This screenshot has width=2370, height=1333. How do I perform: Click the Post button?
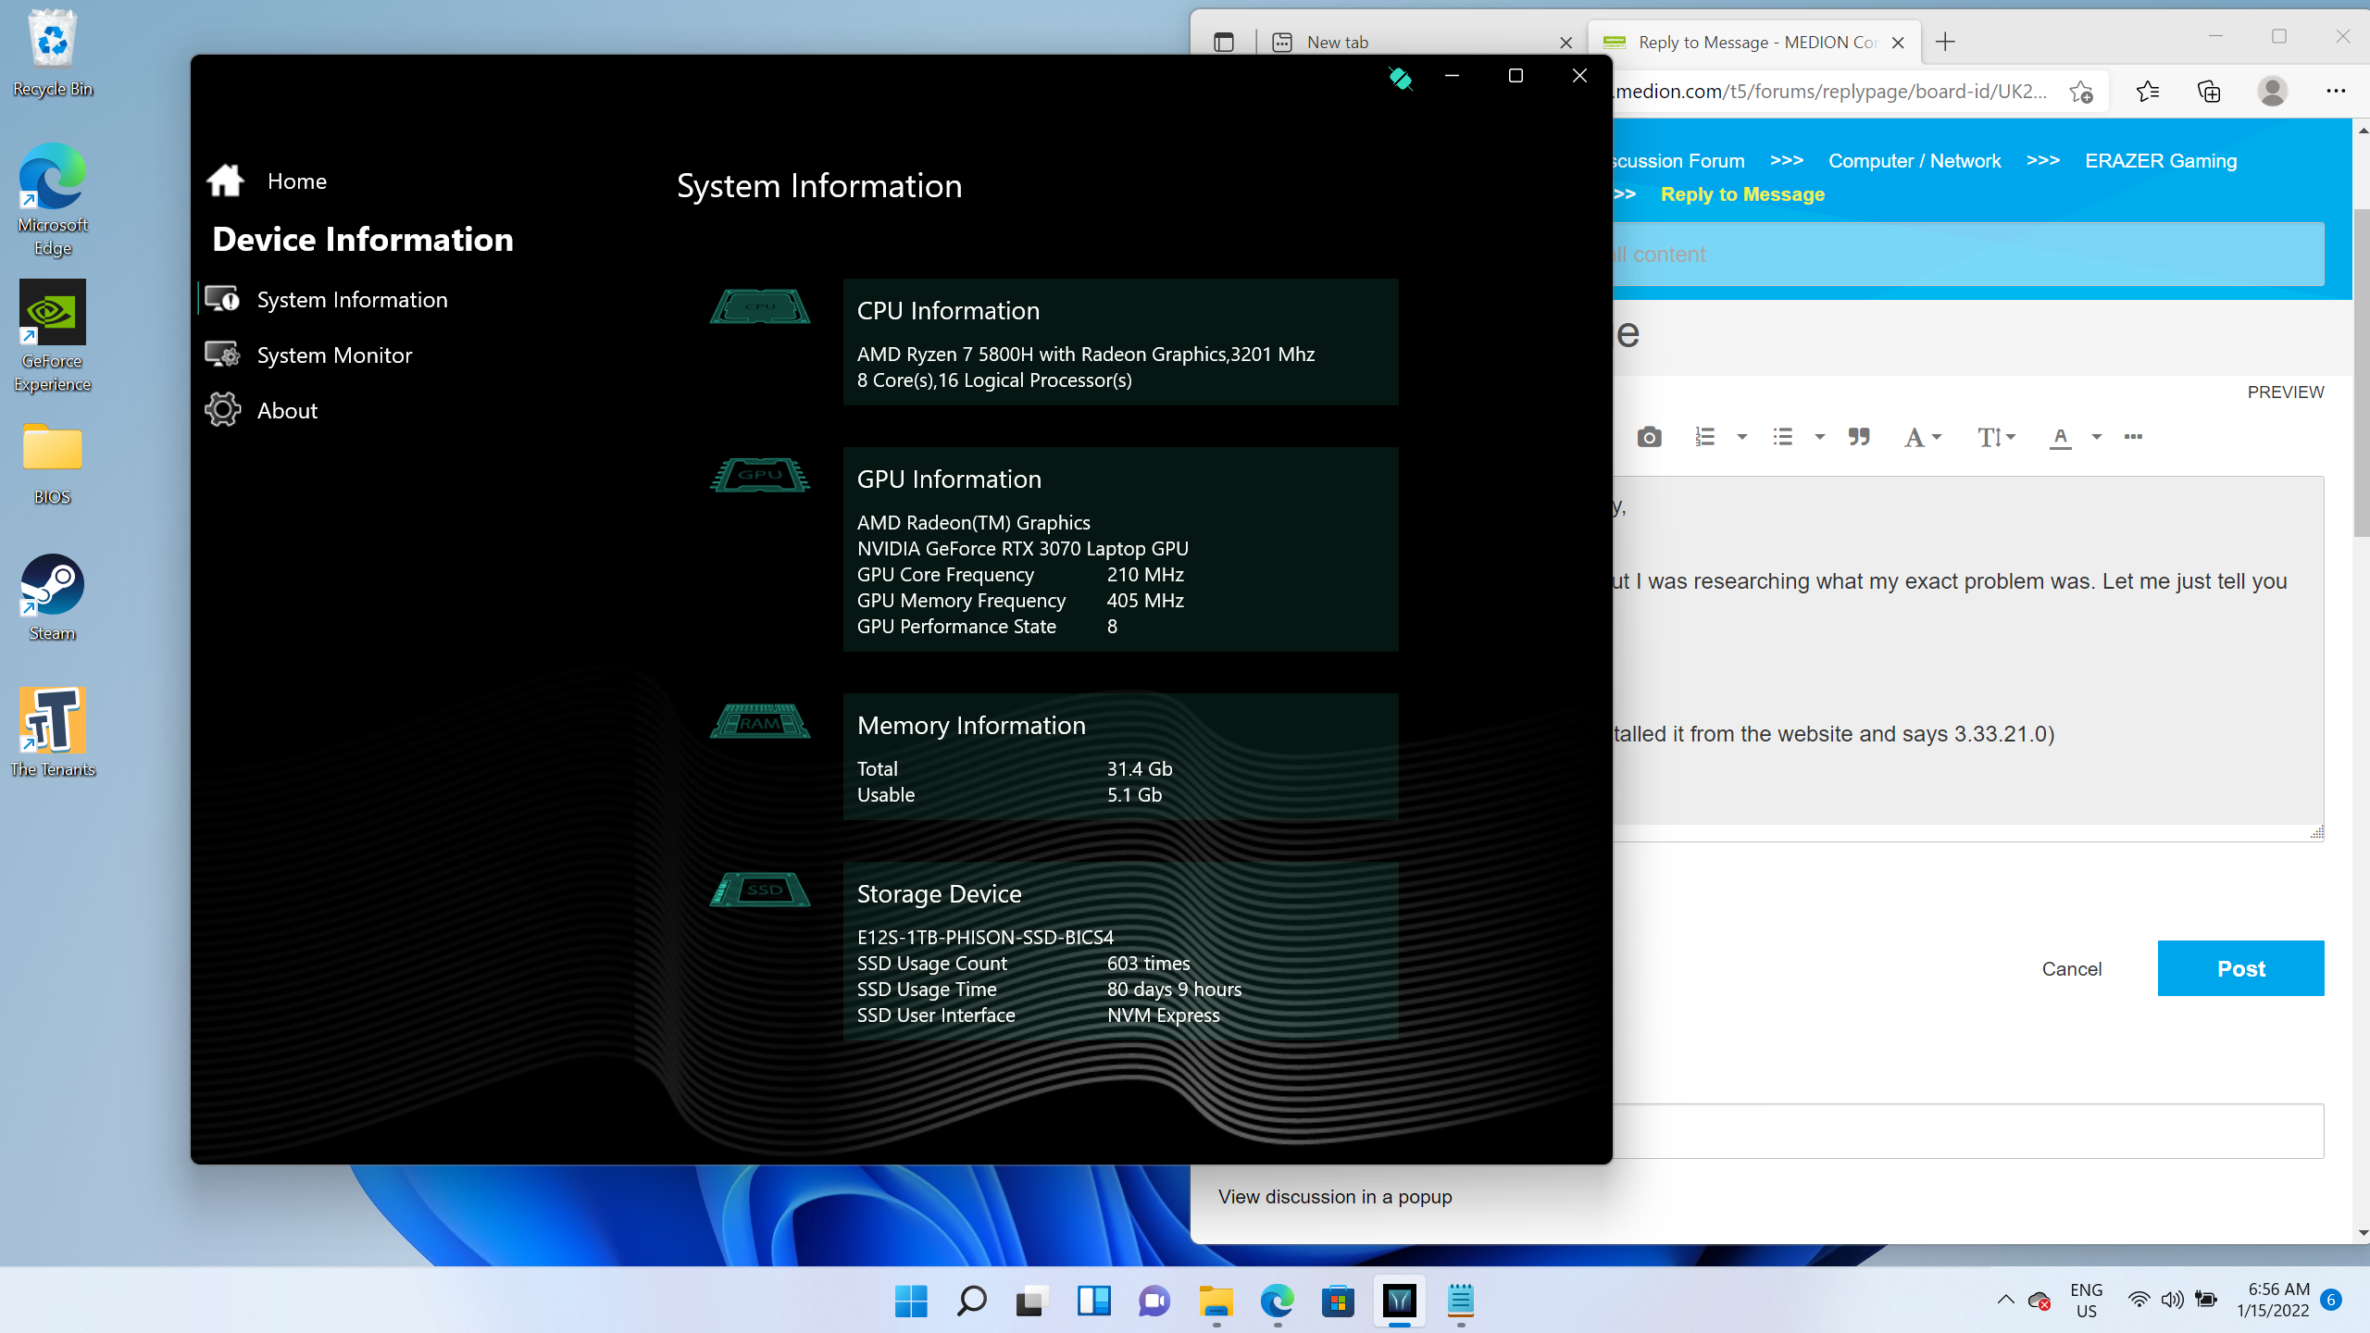click(x=2240, y=968)
